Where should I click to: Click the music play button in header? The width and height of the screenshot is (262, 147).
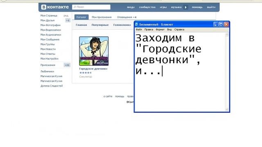click(185, 7)
